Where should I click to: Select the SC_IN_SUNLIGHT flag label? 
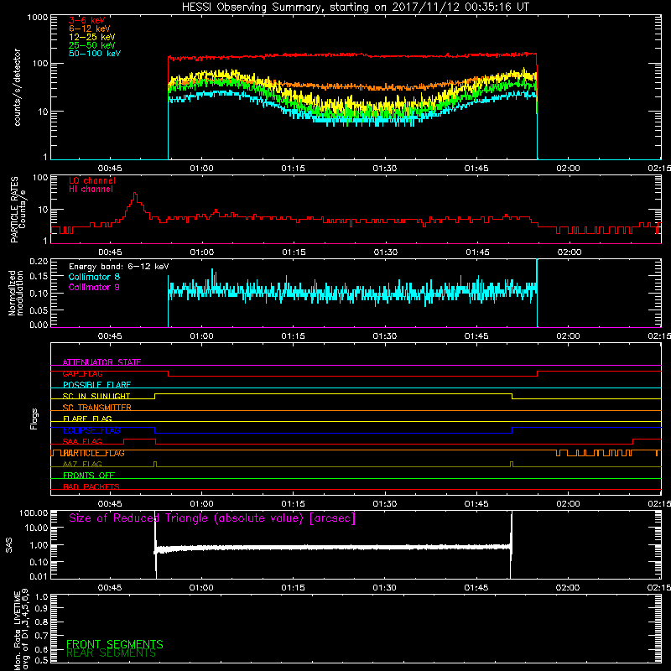coord(96,396)
